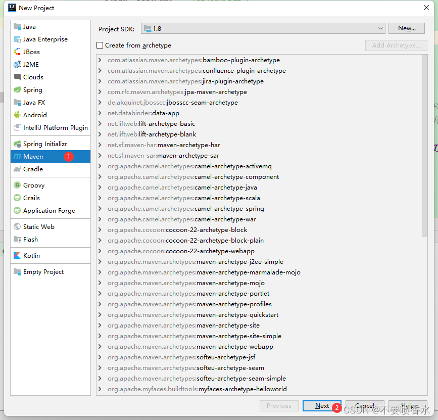The image size is (438, 420).
Task: Expand jbosscc-seam-archetype node
Action: pos(100,103)
